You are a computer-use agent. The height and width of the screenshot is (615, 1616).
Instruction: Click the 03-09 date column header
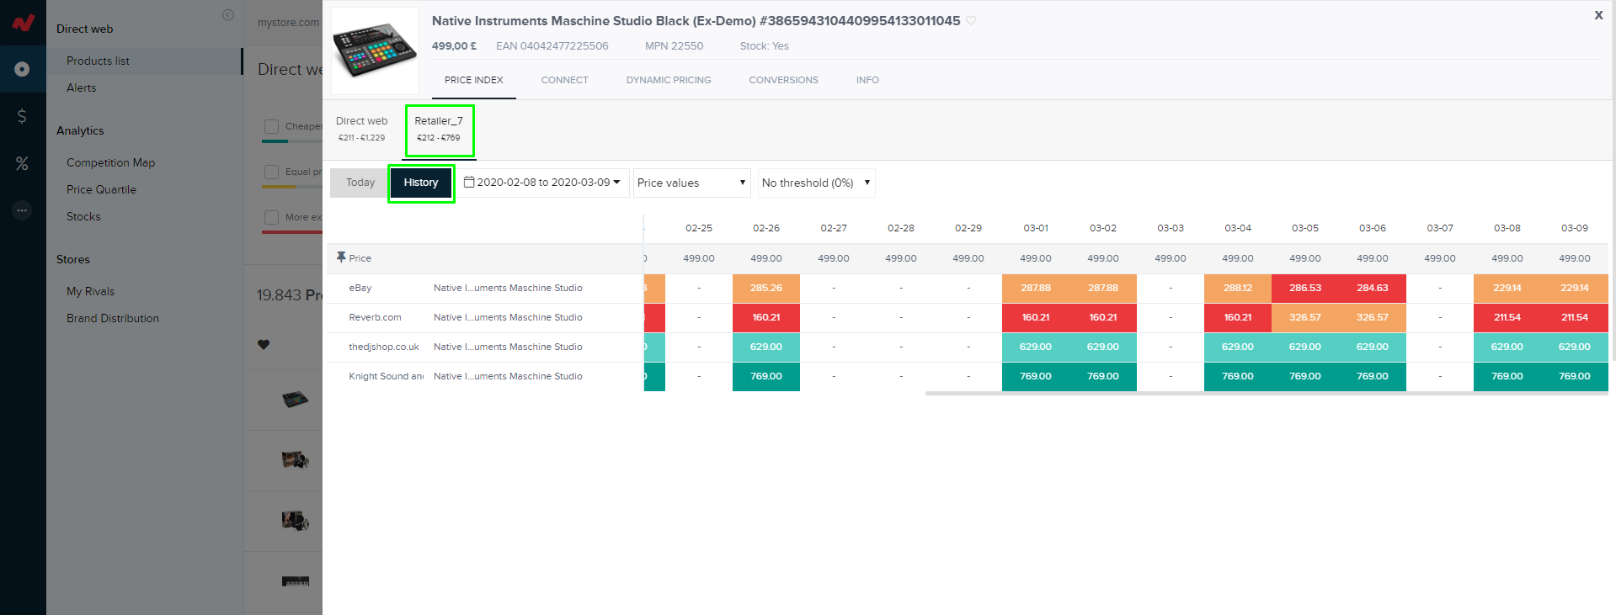[x=1575, y=228]
